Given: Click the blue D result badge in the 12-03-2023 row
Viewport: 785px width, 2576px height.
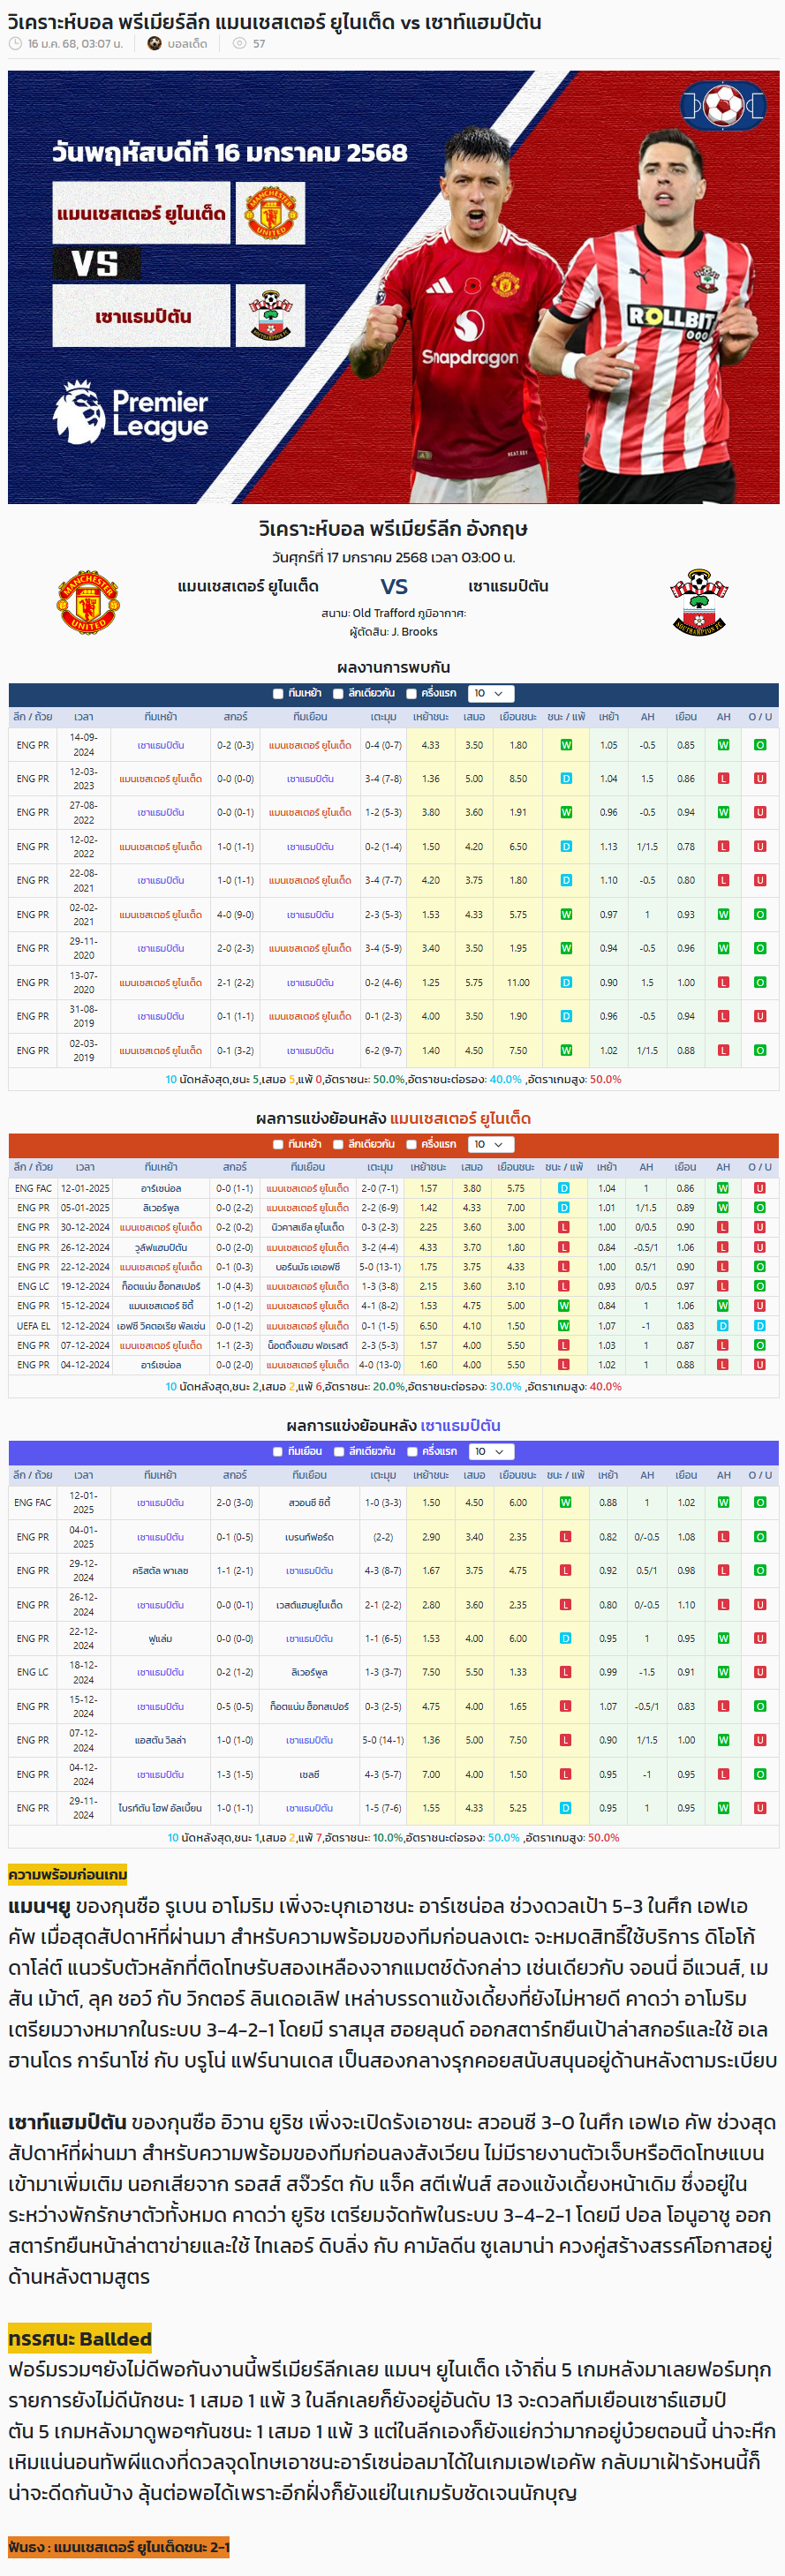Looking at the screenshot, I should coord(566,779).
